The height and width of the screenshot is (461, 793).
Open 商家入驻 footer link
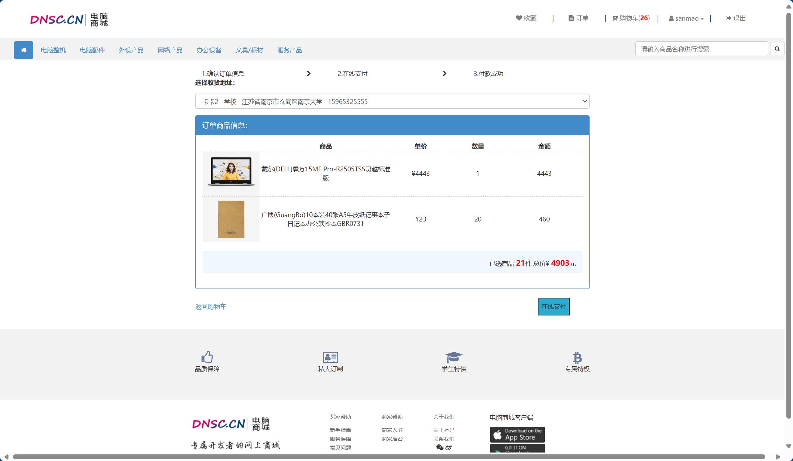pyautogui.click(x=392, y=430)
